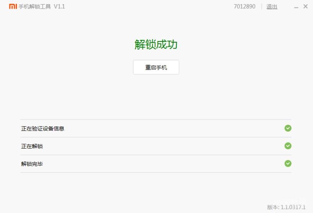Click the 版本: 1.1.0317.1 version text
The height and width of the screenshot is (213, 313).
(x=286, y=207)
